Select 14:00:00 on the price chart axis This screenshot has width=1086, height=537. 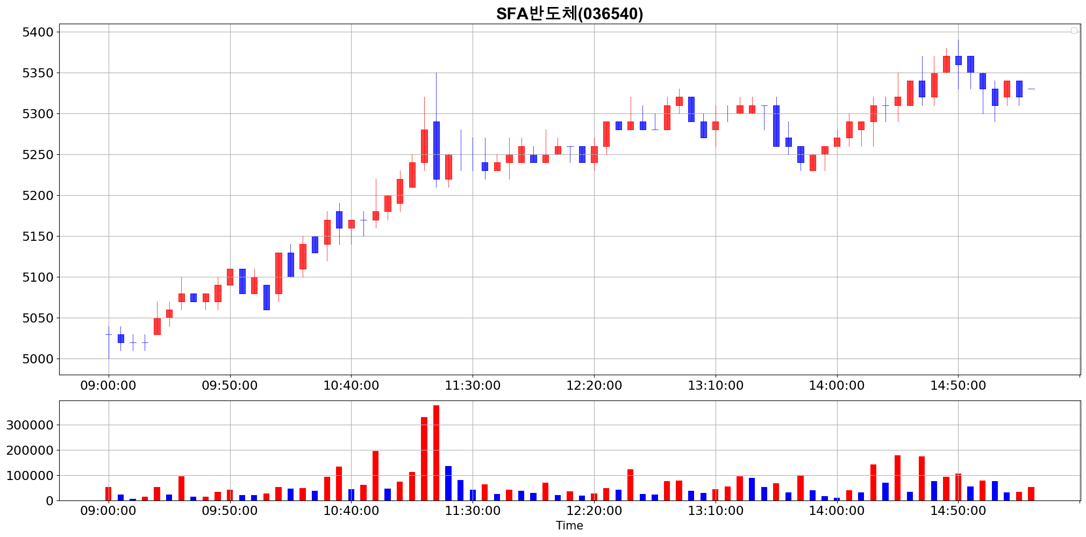tap(837, 385)
